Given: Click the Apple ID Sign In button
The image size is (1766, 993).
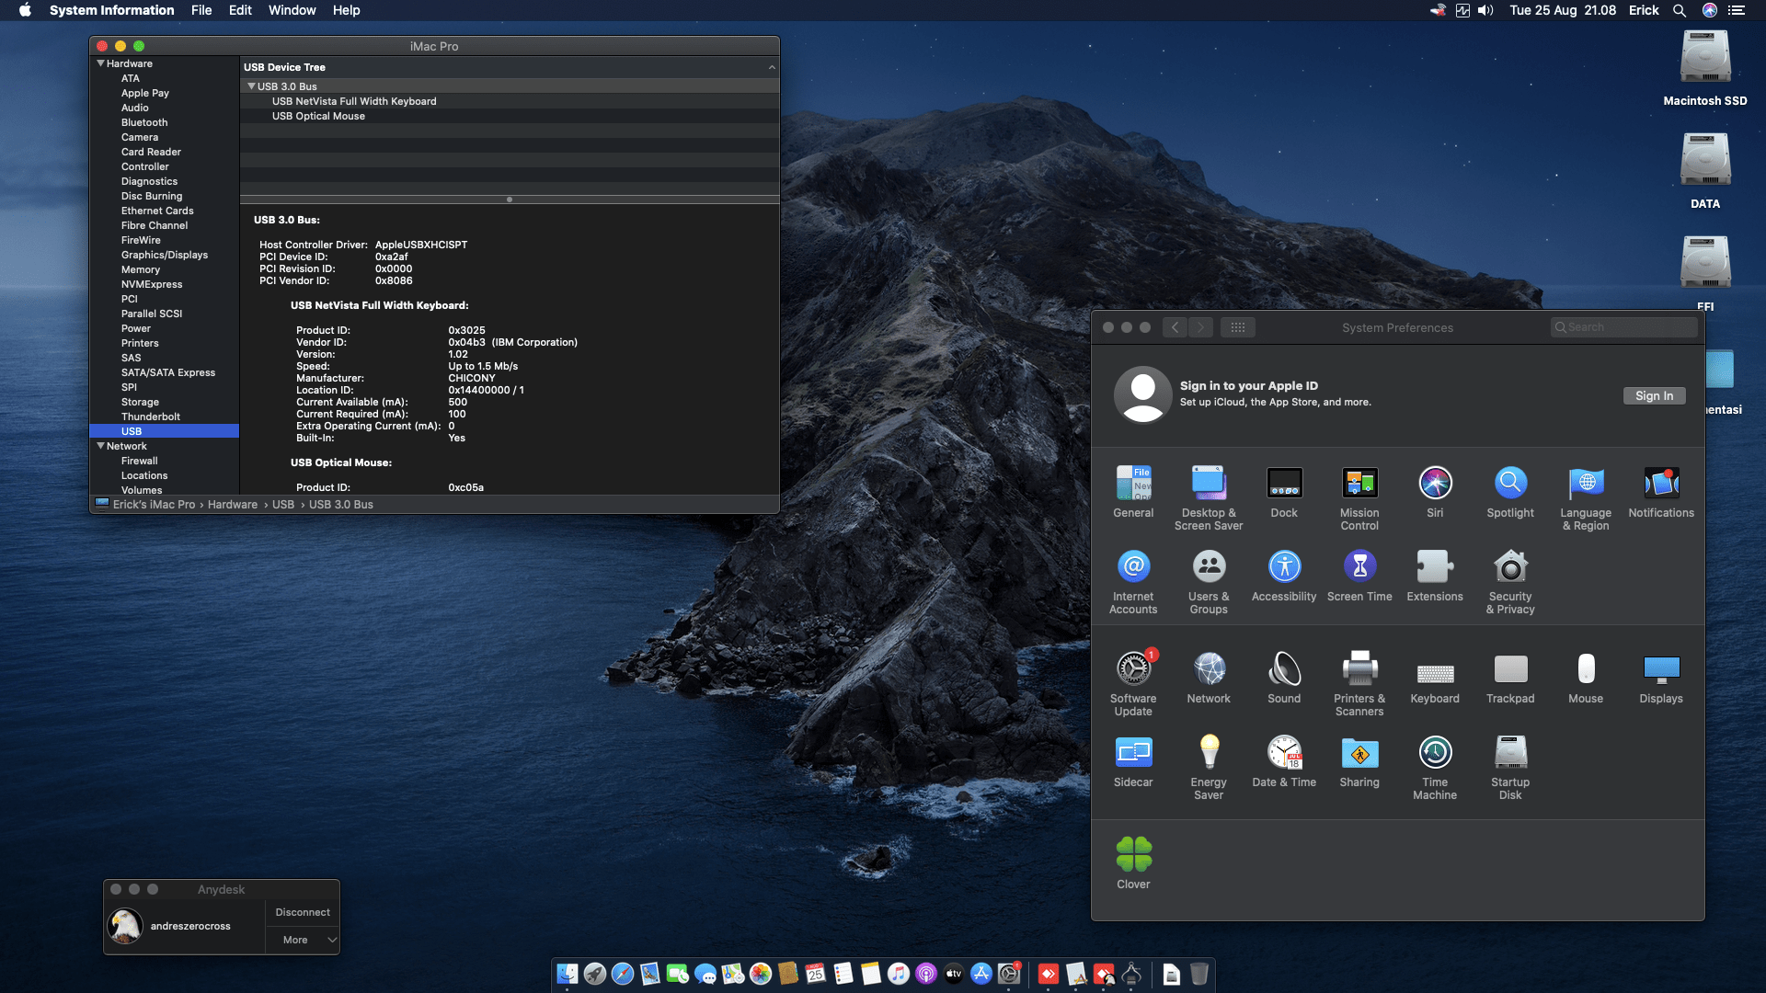Looking at the screenshot, I should [1654, 396].
